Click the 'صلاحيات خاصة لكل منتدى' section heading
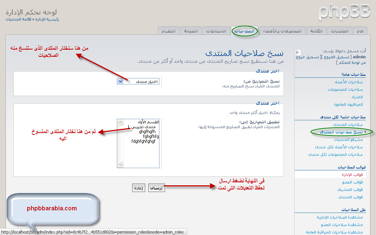 [x=343, y=117]
